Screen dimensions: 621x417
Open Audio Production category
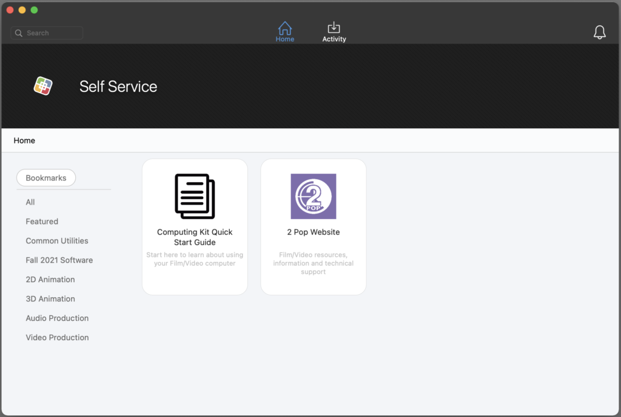point(57,318)
